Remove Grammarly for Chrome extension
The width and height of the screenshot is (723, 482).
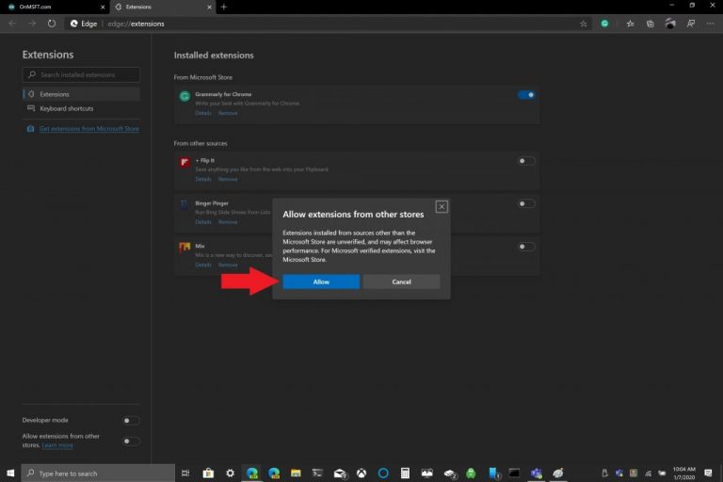point(228,113)
